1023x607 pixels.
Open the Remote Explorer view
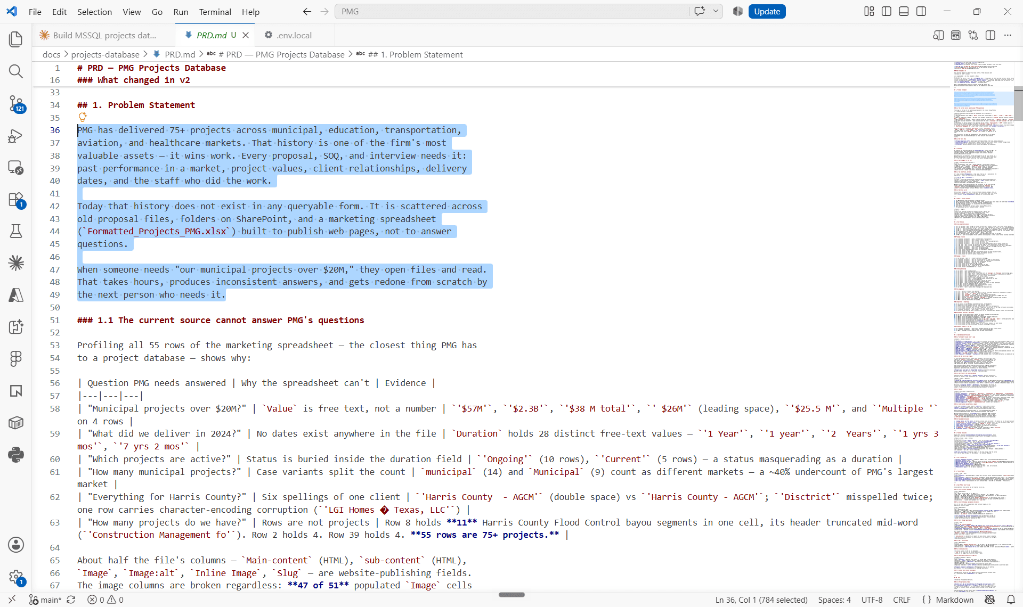pos(16,168)
